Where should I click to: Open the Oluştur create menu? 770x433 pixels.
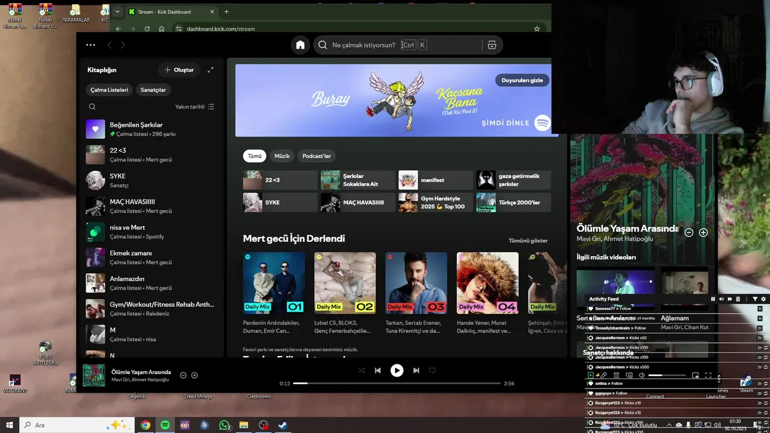(x=179, y=70)
